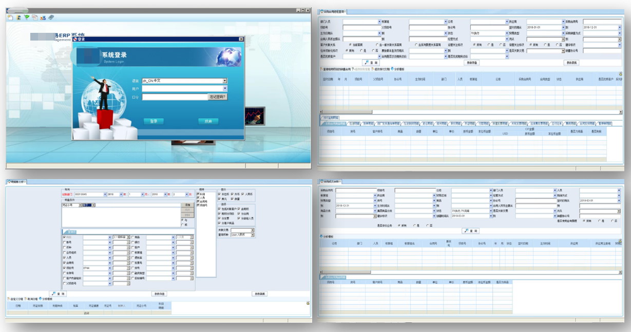Viewport: 631px width, 332px height.
Task: Click the paperclip icon in main toolbar
Action: pos(51,17)
